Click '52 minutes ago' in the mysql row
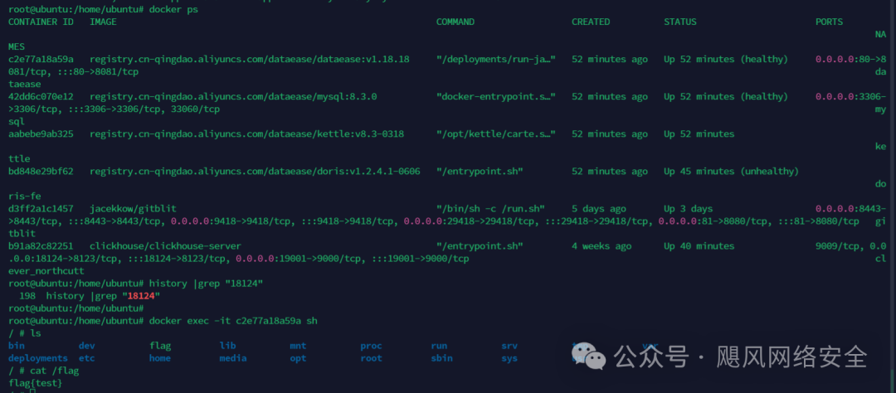The image size is (896, 393). pyautogui.click(x=609, y=96)
